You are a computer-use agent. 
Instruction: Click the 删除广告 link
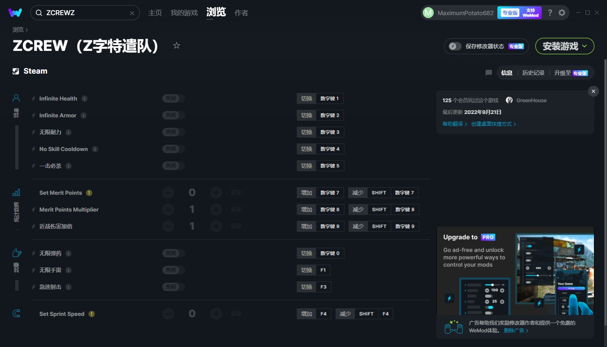516,331
